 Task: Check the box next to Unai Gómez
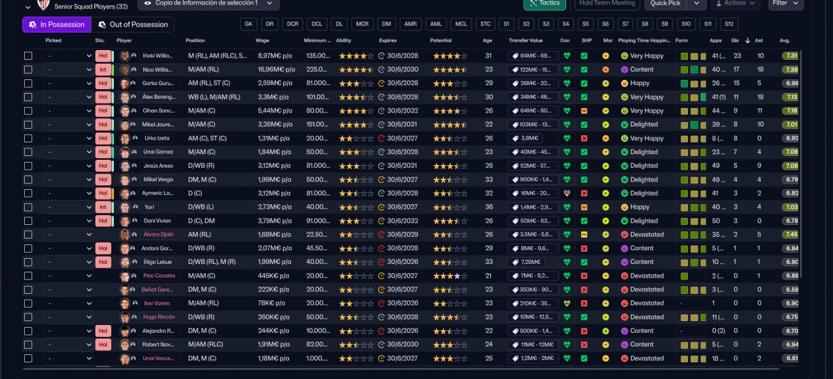pyautogui.click(x=28, y=152)
